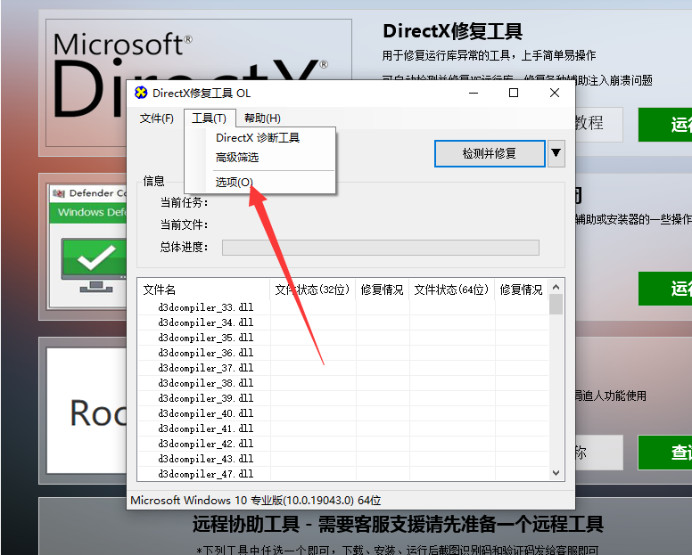Select 选项(O) from the dropdown menu
Image resolution: width=692 pixels, height=555 pixels.
tap(235, 182)
